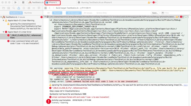Go back in editor history
Screen dimensions: 191x106
click(x=50, y=8)
